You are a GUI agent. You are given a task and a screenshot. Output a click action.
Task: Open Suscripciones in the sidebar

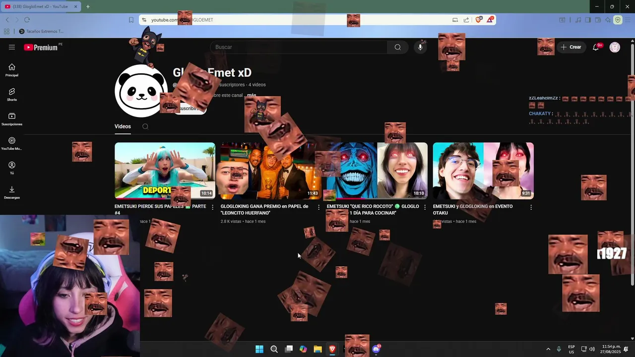coord(12,119)
